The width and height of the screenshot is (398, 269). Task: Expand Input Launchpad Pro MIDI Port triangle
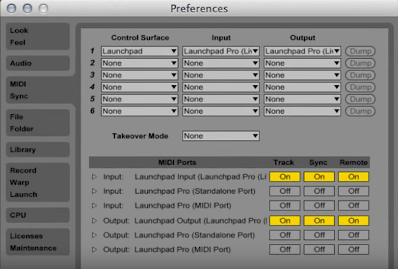pyautogui.click(x=94, y=206)
